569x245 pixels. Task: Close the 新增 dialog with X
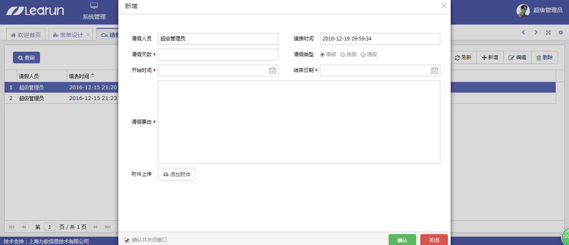[444, 6]
